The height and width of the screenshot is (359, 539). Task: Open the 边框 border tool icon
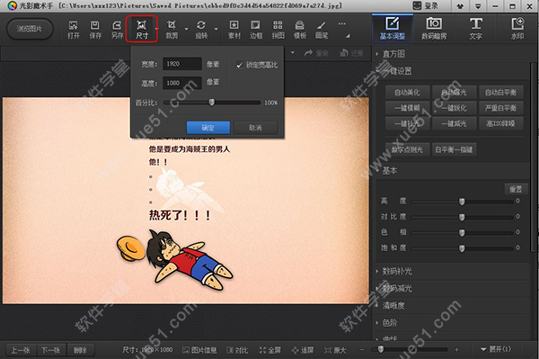pos(256,30)
